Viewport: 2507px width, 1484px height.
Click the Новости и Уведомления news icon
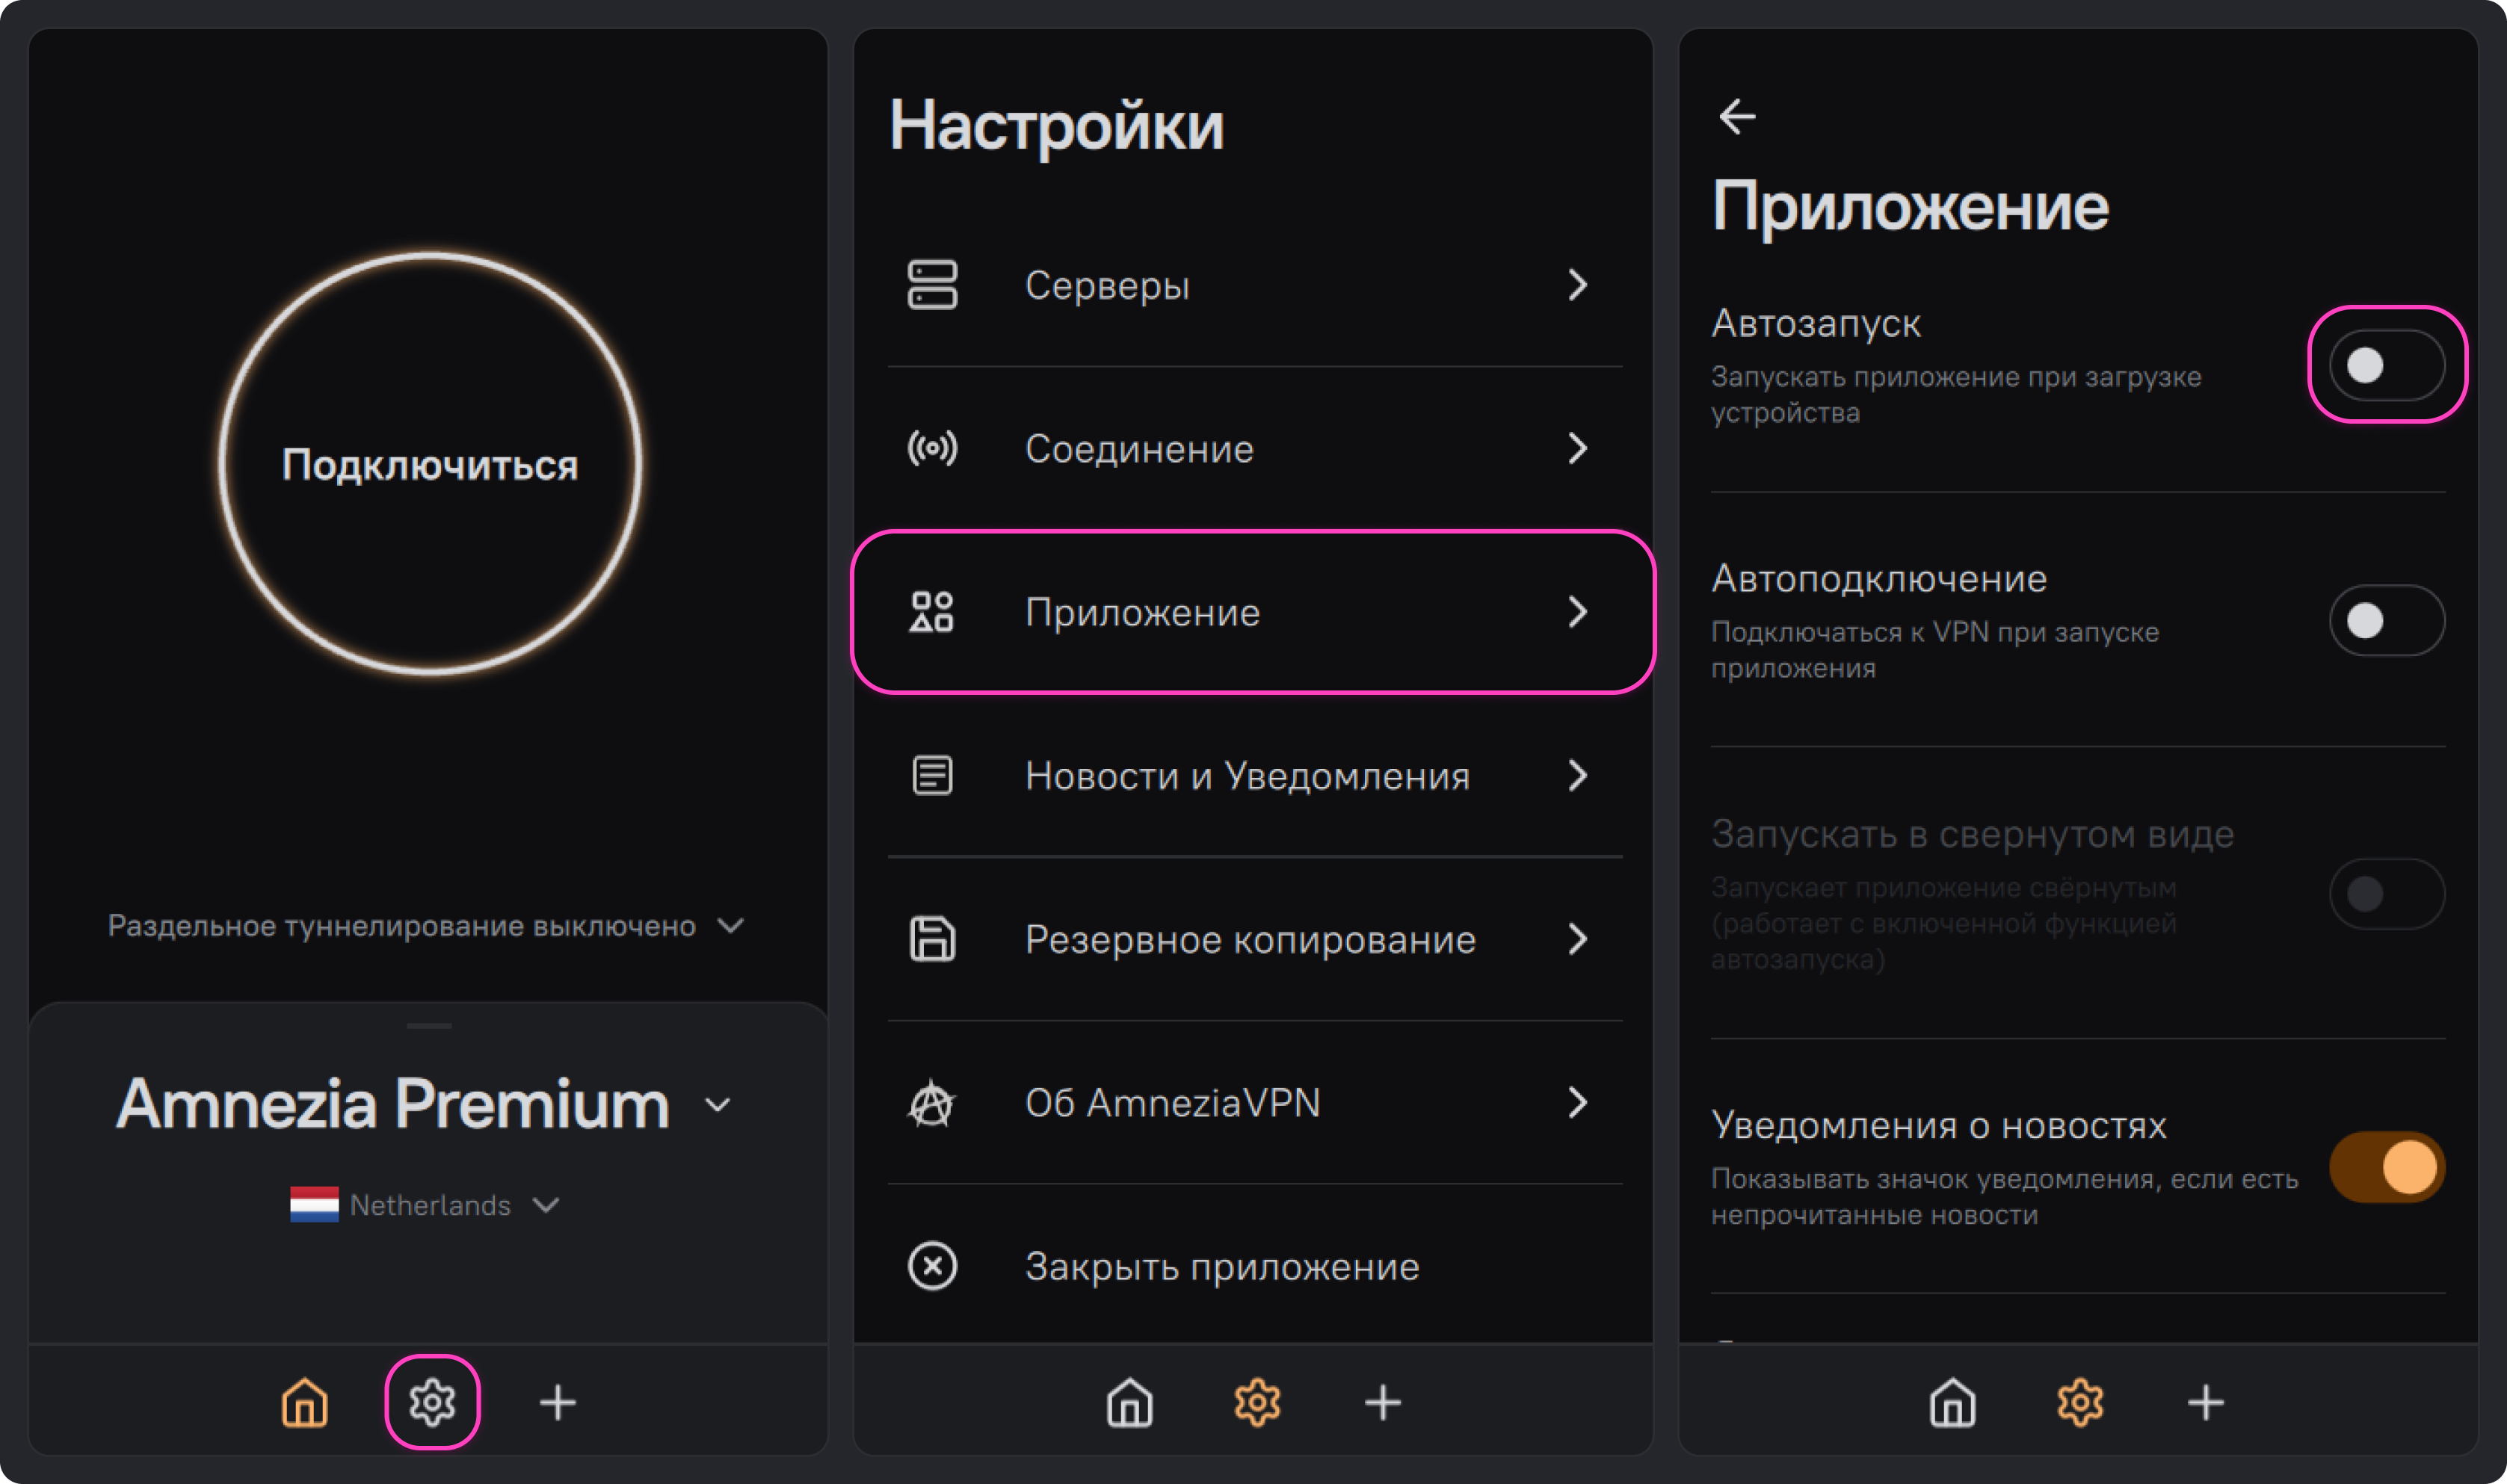(932, 775)
